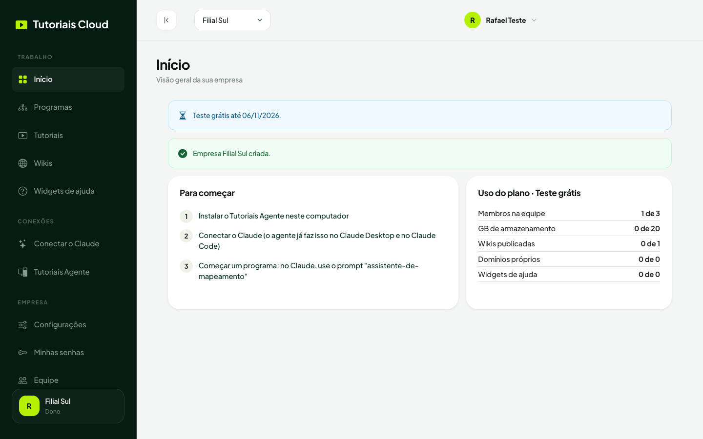Select Conectar o Claude link

pyautogui.click(x=68, y=244)
